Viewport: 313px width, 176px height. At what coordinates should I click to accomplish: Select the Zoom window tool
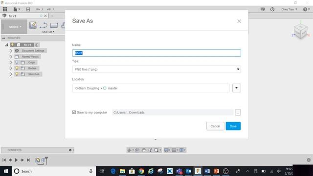tap(150, 150)
